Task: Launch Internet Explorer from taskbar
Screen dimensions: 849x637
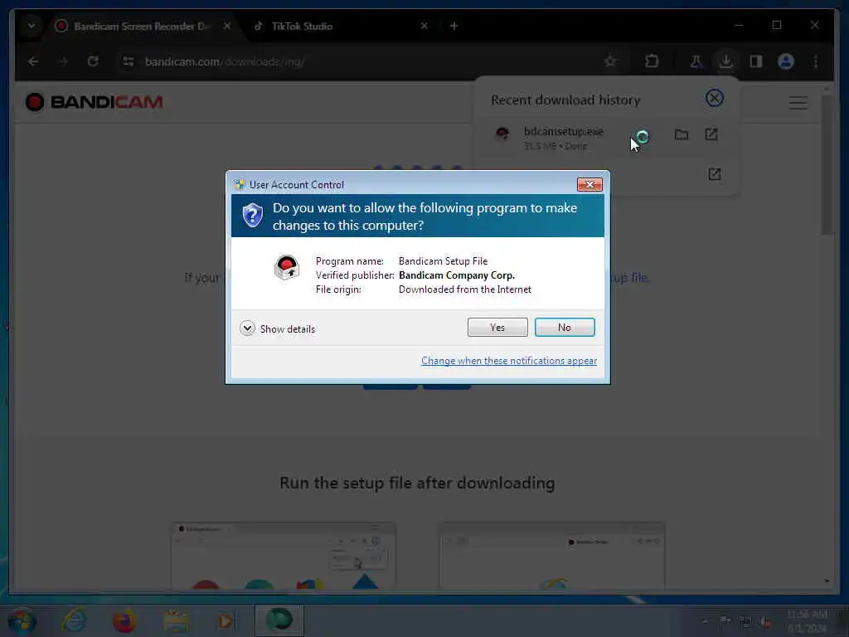Action: 74,620
